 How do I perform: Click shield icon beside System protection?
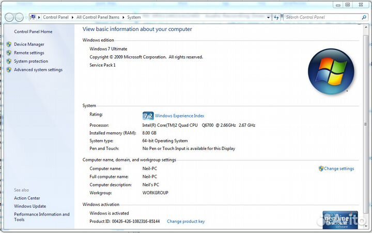tap(9, 61)
